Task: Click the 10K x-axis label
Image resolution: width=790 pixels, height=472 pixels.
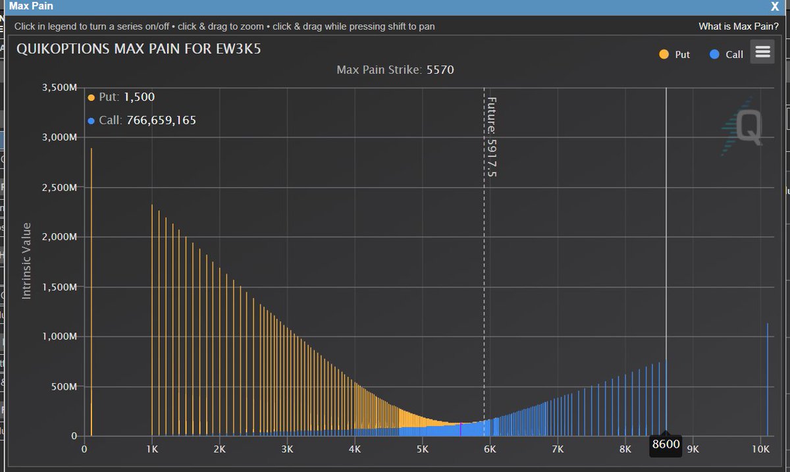Action: 760,450
